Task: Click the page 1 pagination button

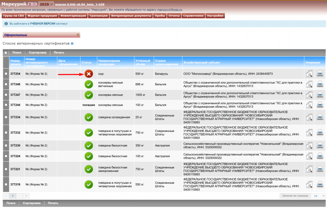Action: pos(12,196)
